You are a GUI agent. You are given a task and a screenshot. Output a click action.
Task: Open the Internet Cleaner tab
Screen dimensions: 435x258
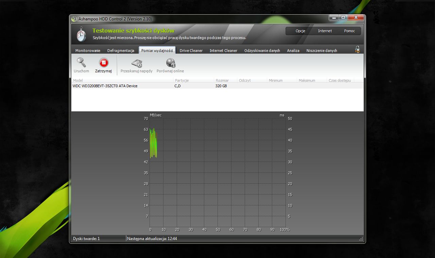(x=223, y=51)
